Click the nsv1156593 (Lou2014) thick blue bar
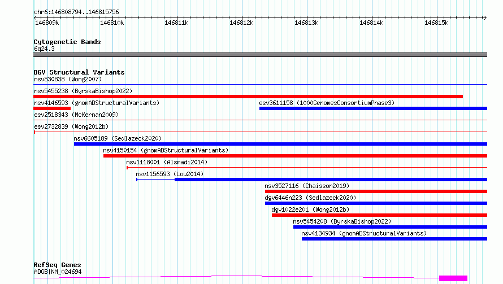 click(331, 180)
